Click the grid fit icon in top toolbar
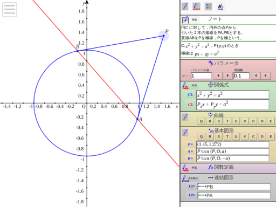 209,6
